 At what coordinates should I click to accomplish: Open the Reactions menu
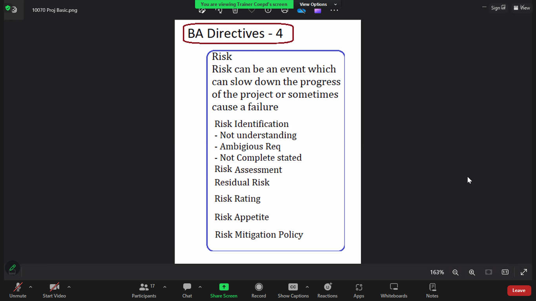click(x=328, y=290)
